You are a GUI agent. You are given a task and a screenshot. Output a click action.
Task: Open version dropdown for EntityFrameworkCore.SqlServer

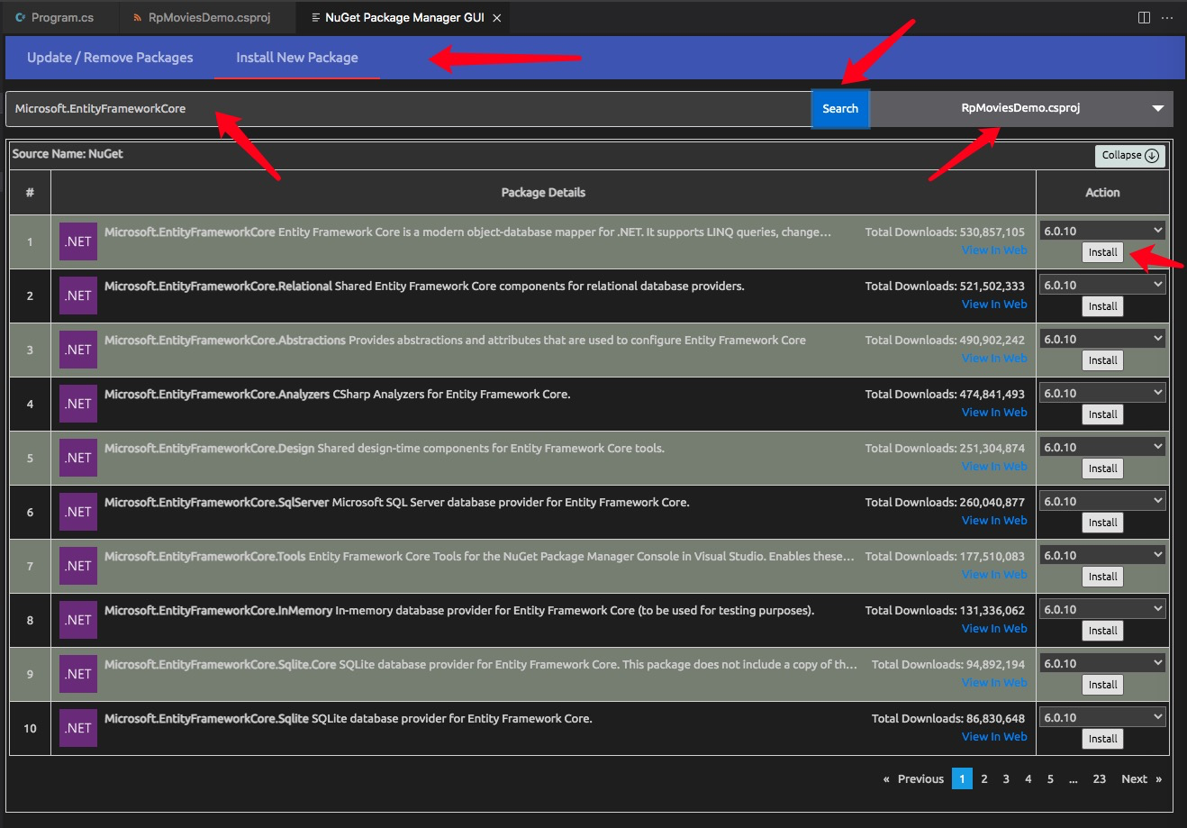tap(1102, 501)
